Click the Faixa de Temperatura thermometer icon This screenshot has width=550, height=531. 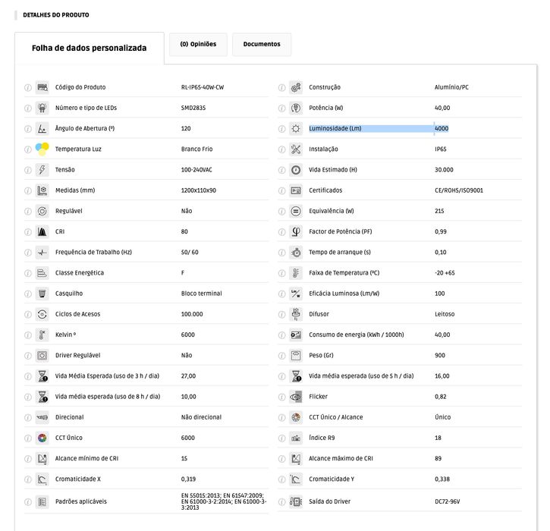tap(296, 273)
